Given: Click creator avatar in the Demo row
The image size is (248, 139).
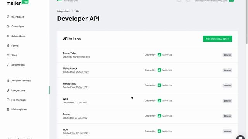Looking at the screenshot, I should [159, 116].
